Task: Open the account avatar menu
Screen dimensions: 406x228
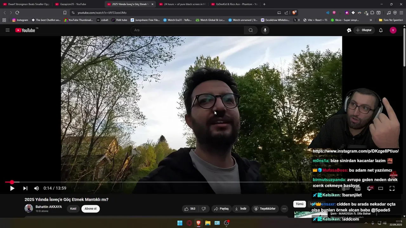Action: pos(393,30)
